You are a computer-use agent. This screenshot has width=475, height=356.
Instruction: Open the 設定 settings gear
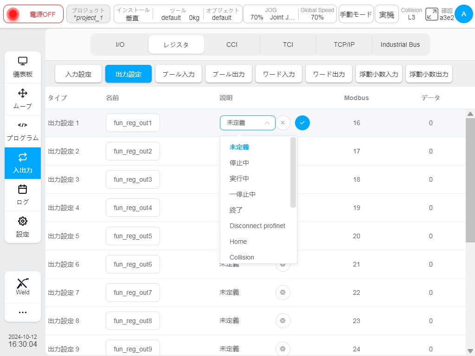(x=23, y=227)
